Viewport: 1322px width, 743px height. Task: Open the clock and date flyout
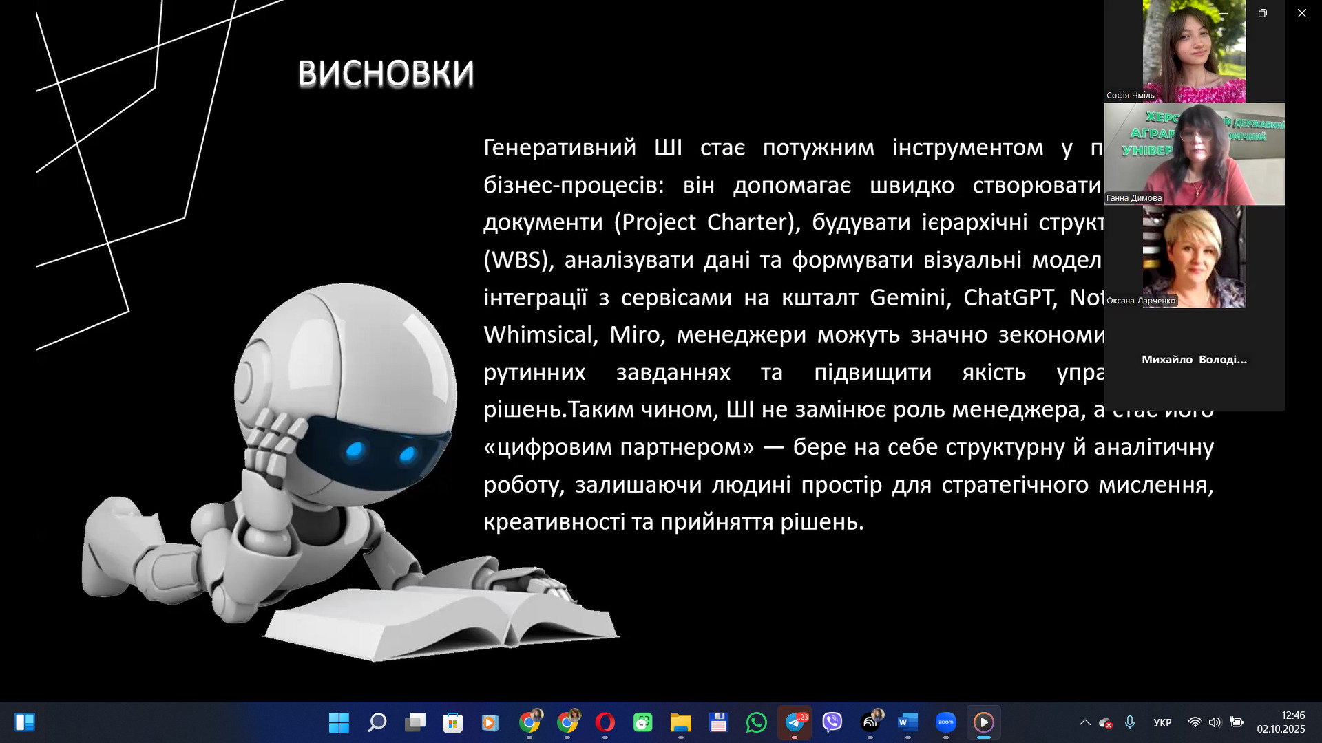(x=1281, y=722)
